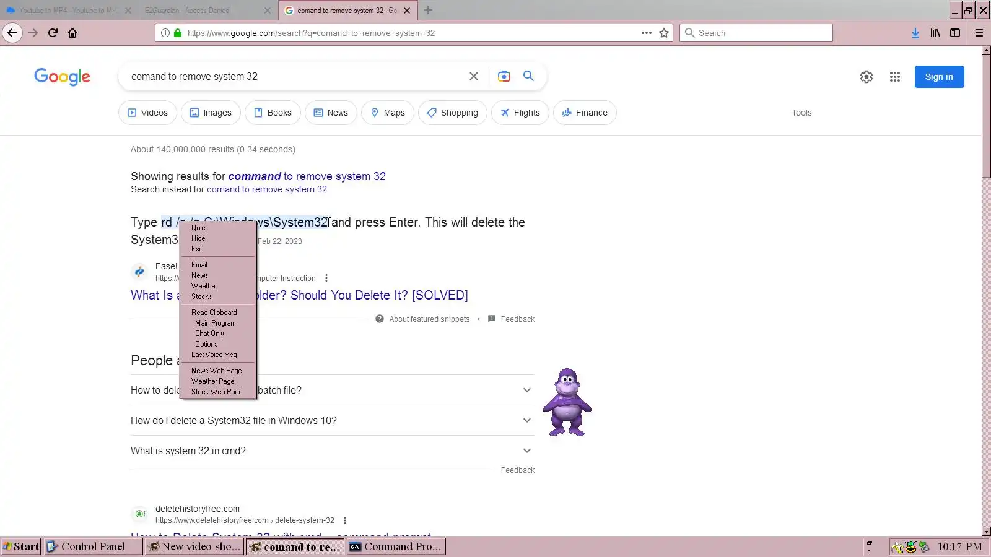Filter results by News
The width and height of the screenshot is (991, 557).
[331, 113]
